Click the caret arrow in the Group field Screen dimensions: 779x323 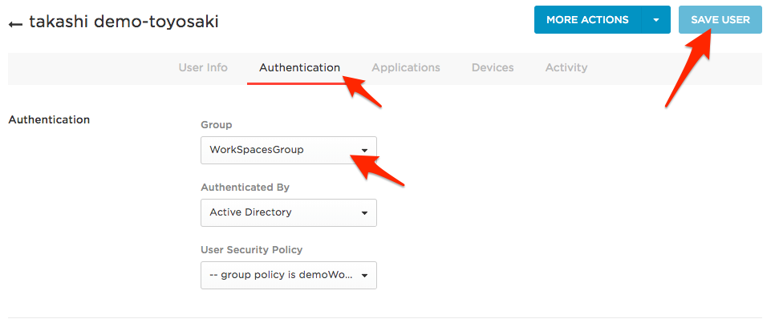[x=364, y=150]
